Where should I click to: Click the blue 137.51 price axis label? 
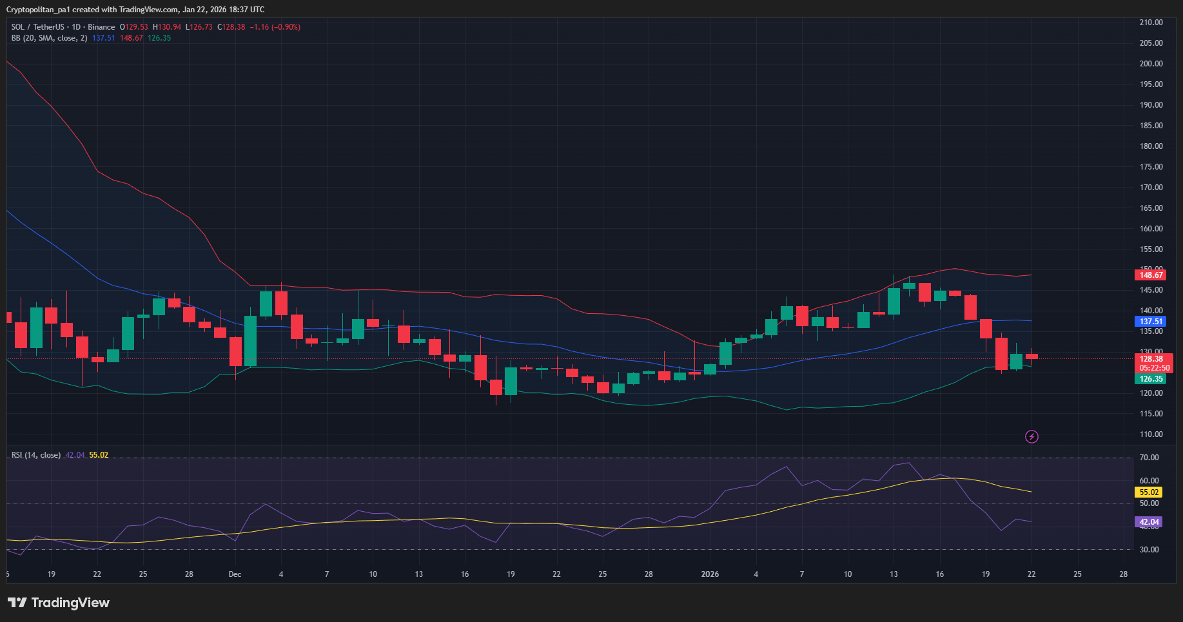click(1151, 322)
